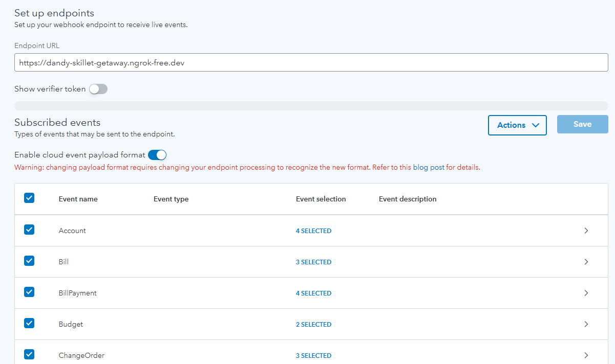
Task: Open the Actions dropdown
Action: [x=517, y=125]
